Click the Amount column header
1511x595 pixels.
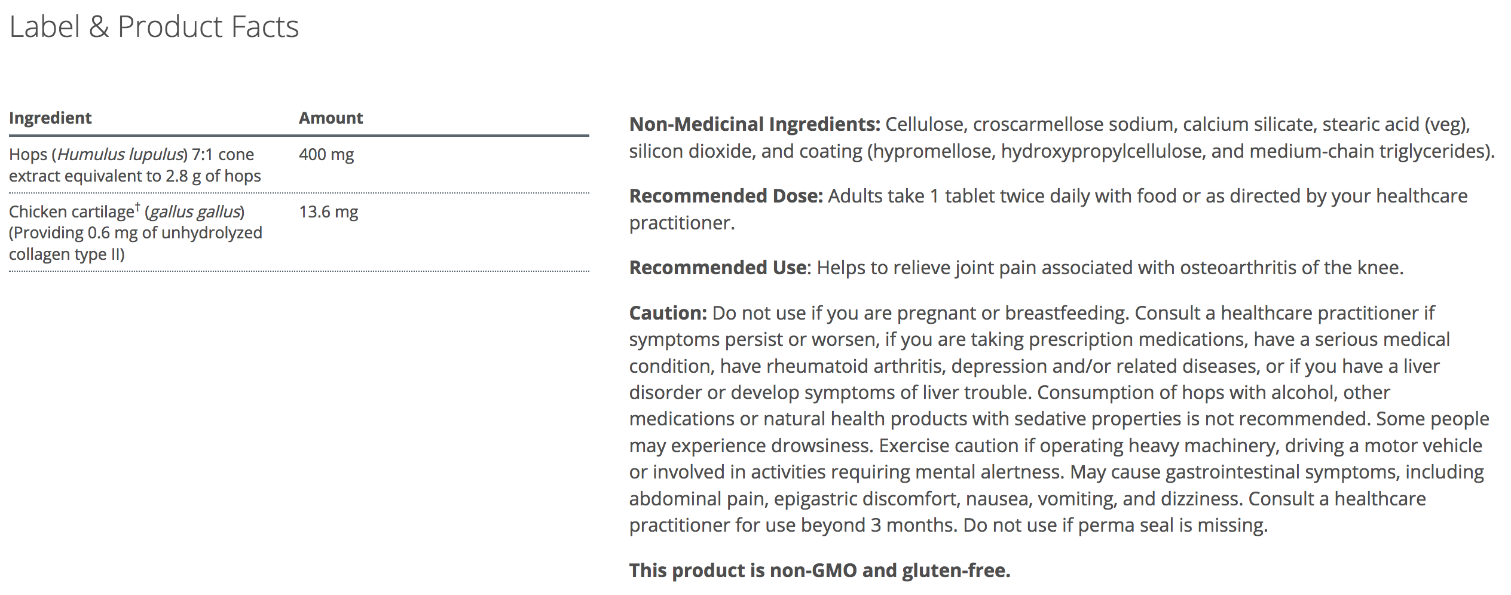[x=331, y=118]
